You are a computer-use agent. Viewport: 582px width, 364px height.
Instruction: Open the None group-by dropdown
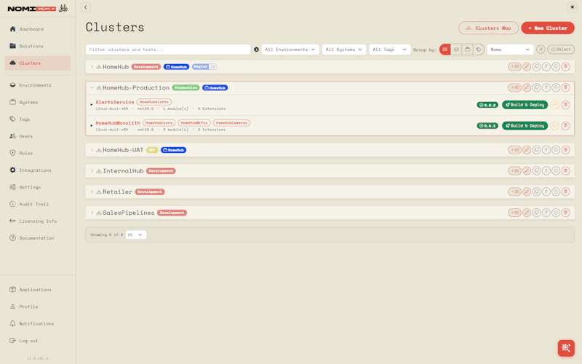[510, 50]
